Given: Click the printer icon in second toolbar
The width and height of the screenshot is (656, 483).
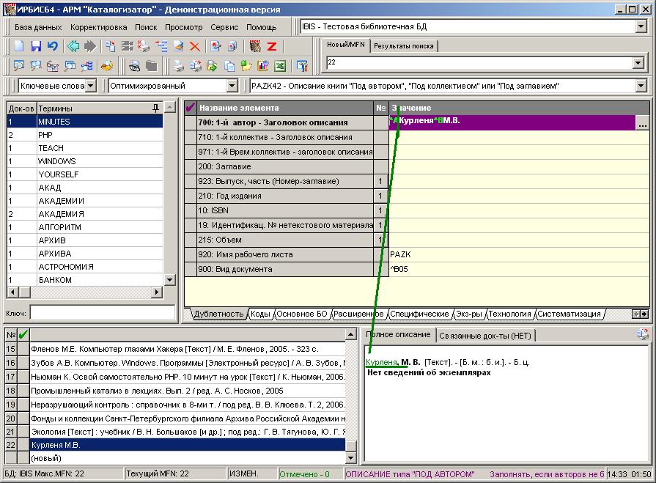Looking at the screenshot, I should point(177,67).
